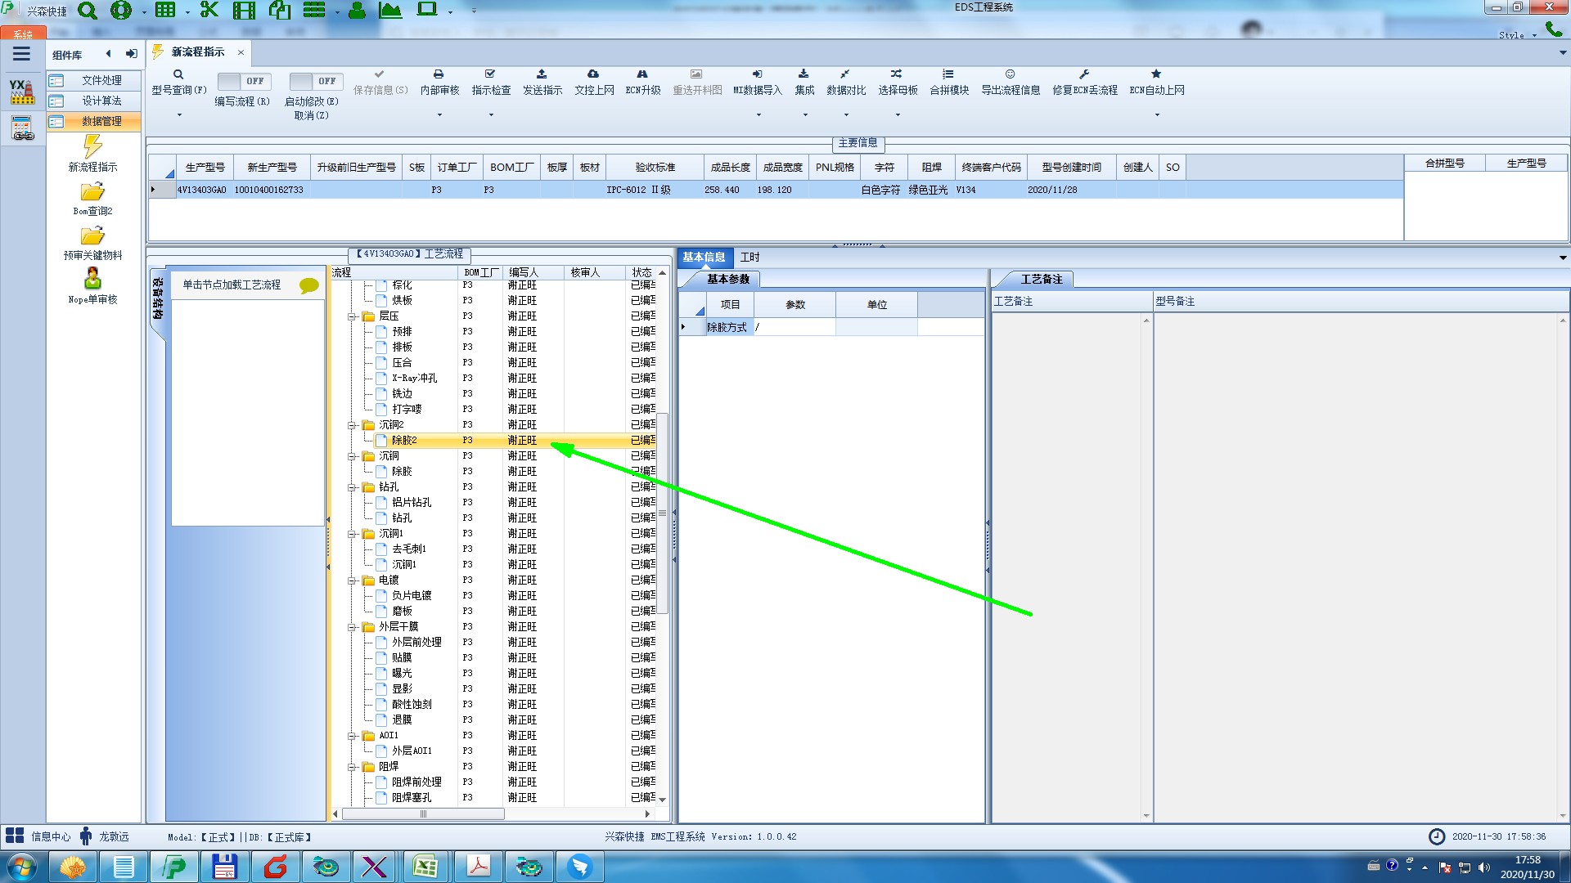1571x883 pixels.
Task: Select 数据管理 in the sidebar menu
Action: (101, 121)
